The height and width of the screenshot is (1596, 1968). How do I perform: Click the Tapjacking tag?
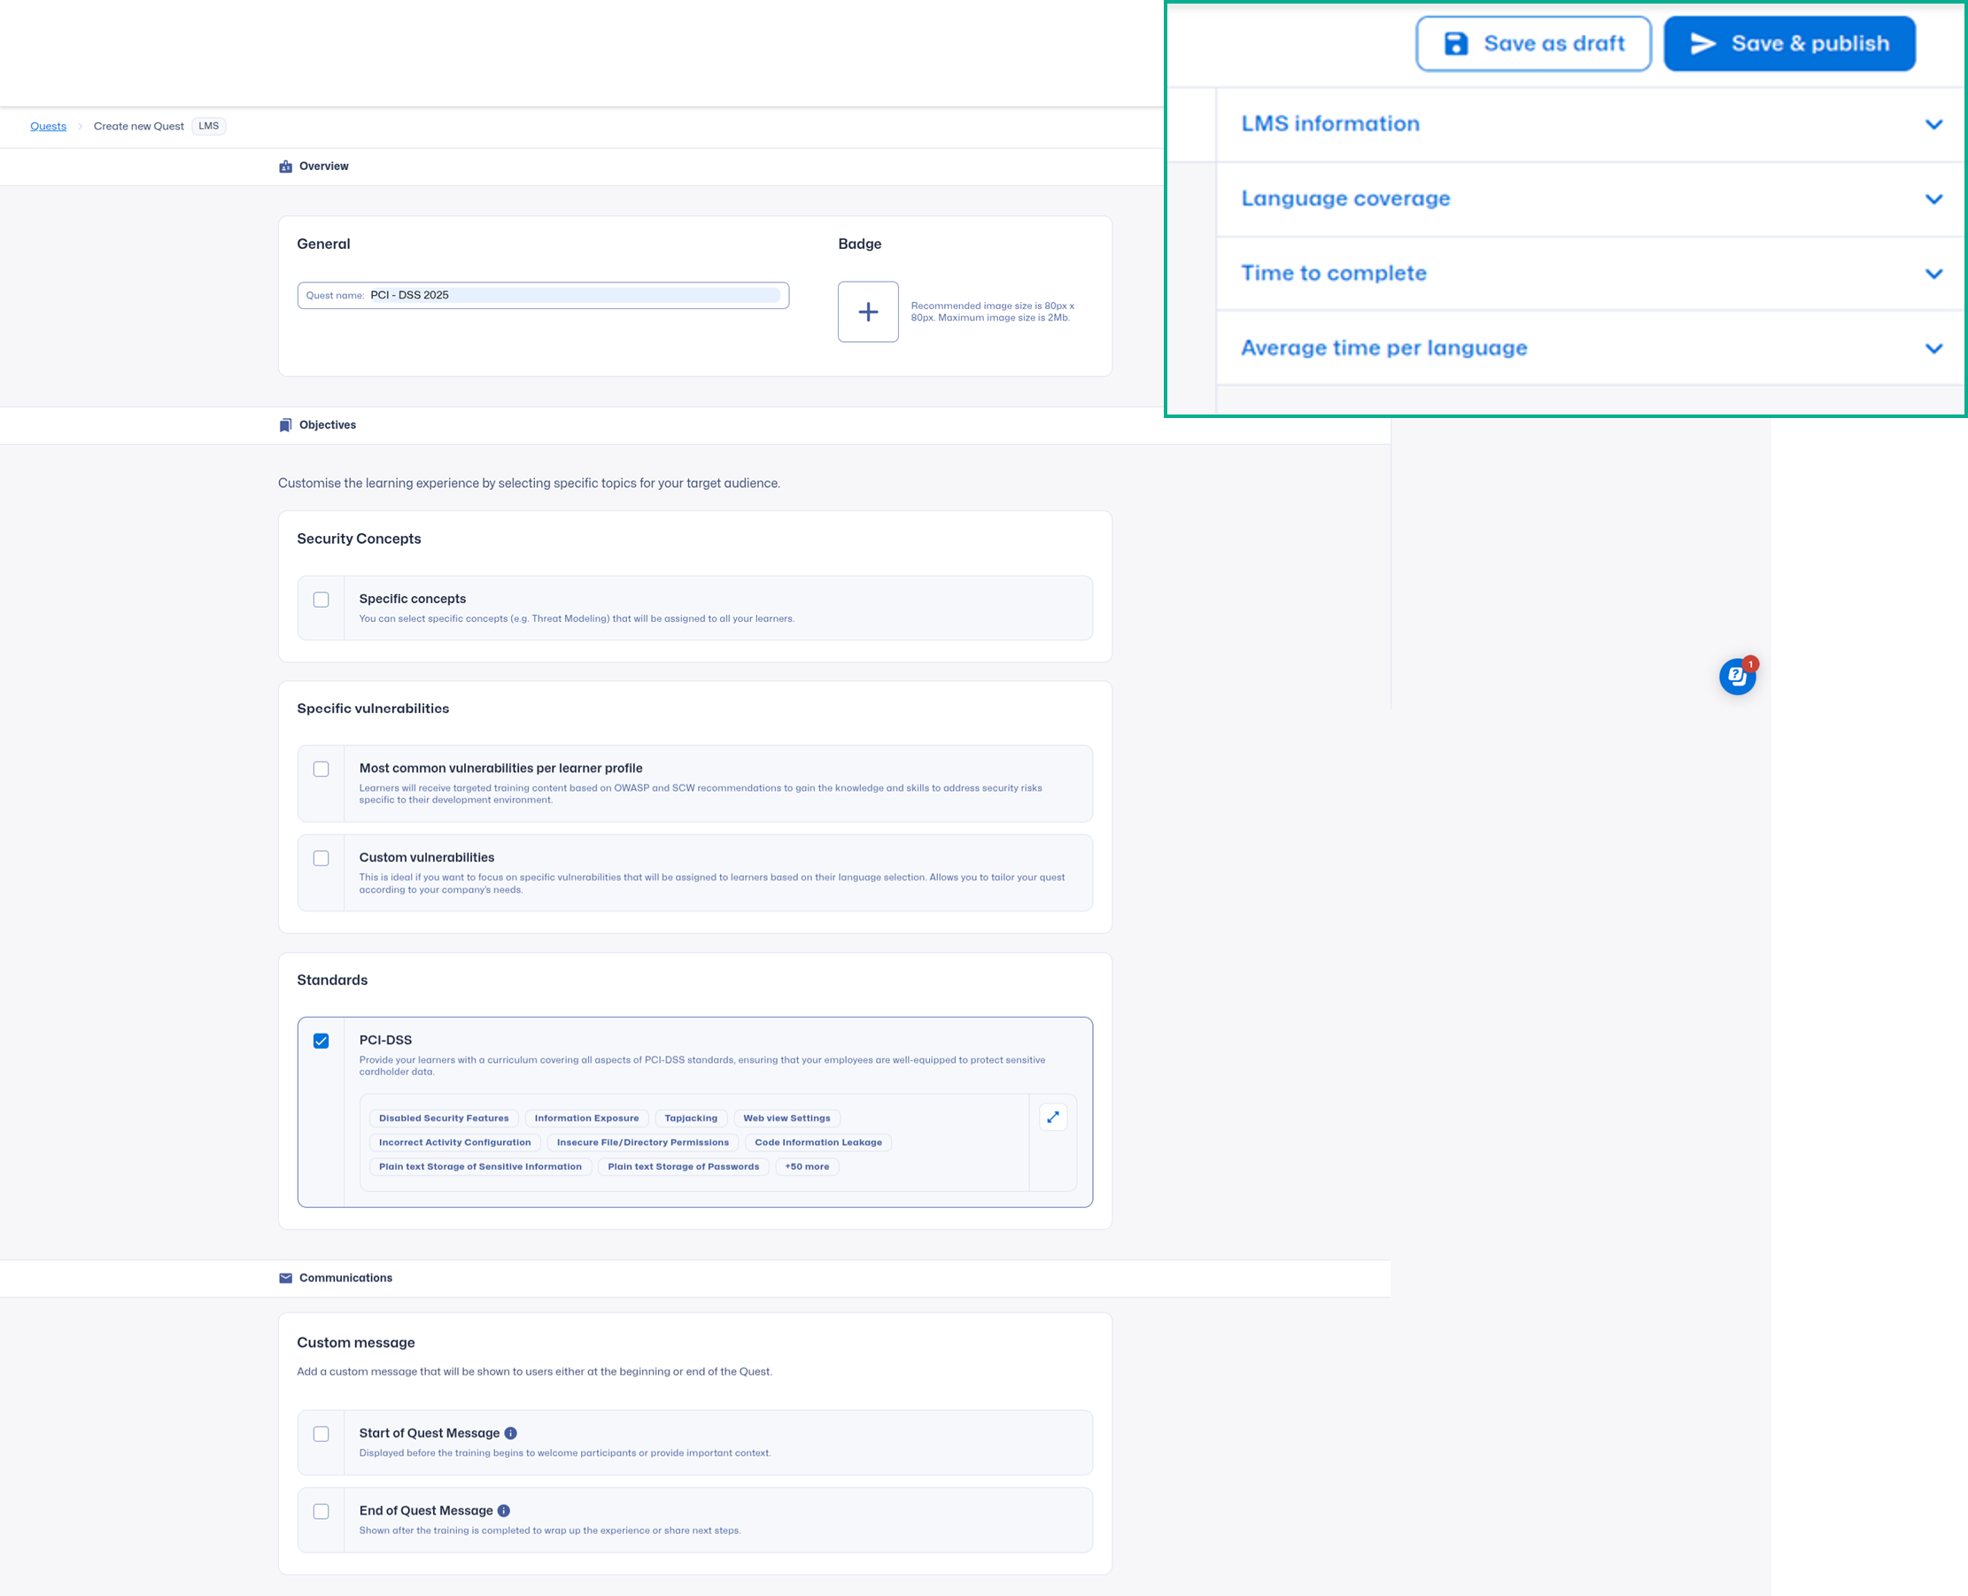point(691,1118)
